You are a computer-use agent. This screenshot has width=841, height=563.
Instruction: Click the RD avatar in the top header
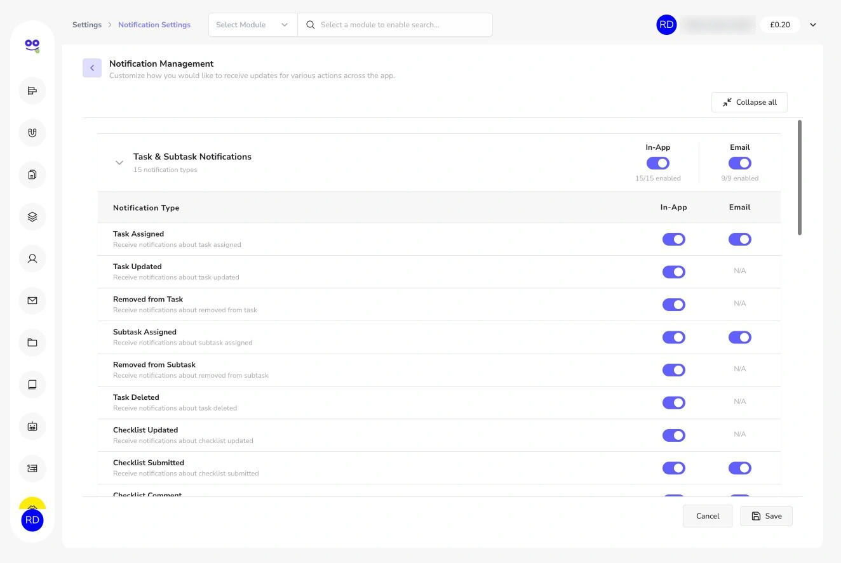[x=666, y=25]
